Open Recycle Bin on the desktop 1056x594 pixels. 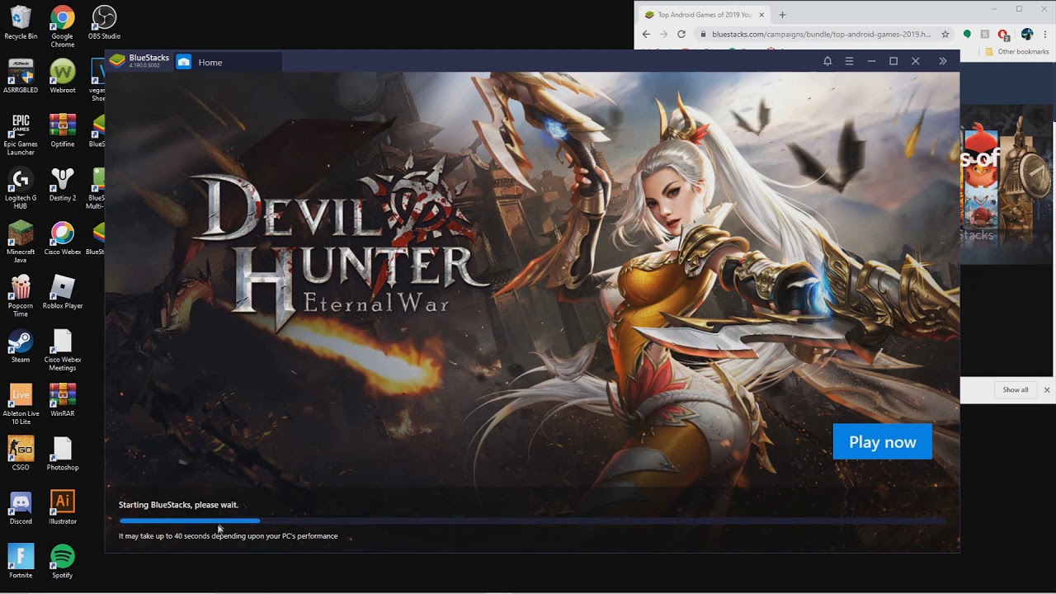click(21, 23)
